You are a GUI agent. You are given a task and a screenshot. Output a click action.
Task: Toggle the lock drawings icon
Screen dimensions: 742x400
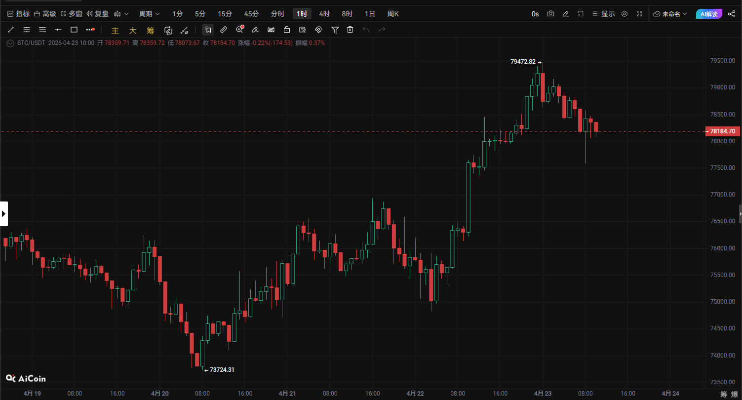[287, 30]
